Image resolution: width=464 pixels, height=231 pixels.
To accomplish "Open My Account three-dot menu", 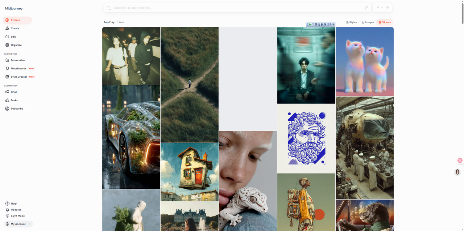I will pyautogui.click(x=30, y=224).
